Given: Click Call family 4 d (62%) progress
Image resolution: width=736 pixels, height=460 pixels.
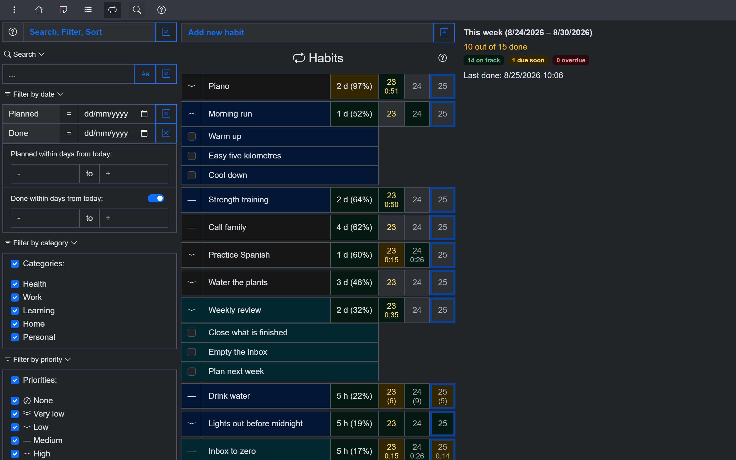Looking at the screenshot, I should (x=354, y=227).
